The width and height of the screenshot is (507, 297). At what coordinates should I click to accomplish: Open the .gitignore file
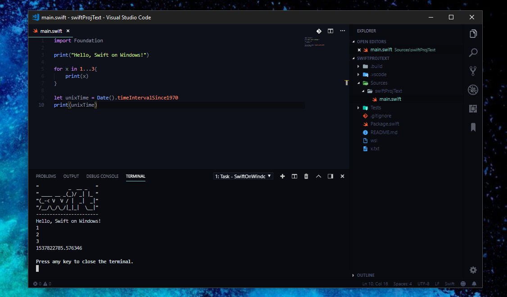tap(380, 116)
